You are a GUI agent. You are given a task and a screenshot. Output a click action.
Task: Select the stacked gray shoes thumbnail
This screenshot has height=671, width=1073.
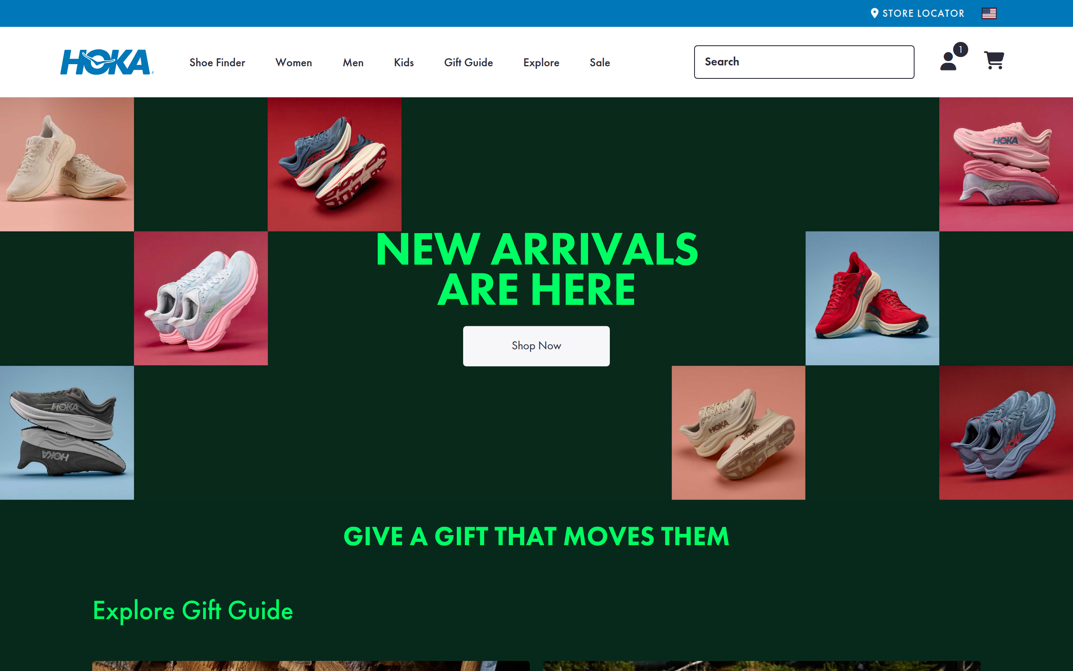click(67, 433)
